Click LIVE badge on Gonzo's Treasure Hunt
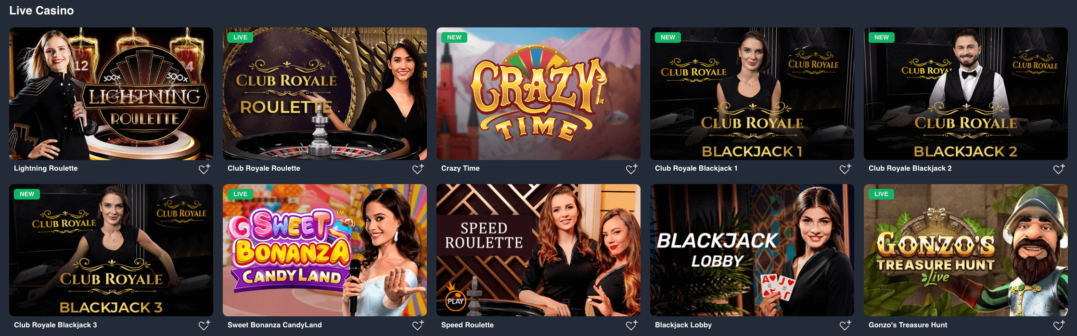This screenshot has height=336, width=1077. click(881, 194)
